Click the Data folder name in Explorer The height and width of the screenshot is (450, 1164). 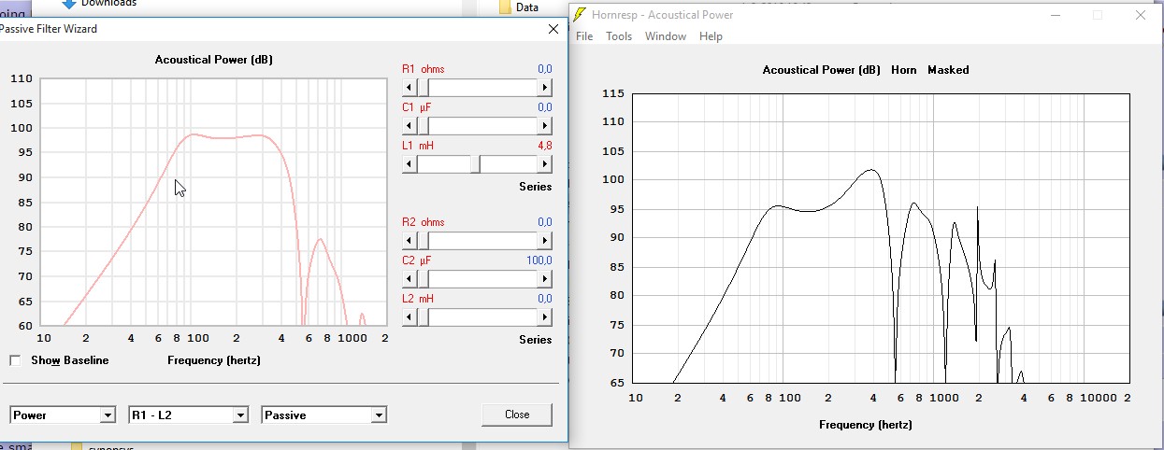[x=527, y=7]
